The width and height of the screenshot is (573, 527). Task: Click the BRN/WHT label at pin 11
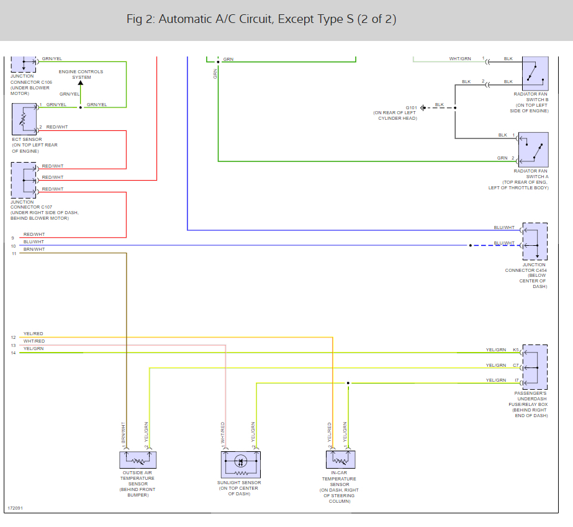34,250
